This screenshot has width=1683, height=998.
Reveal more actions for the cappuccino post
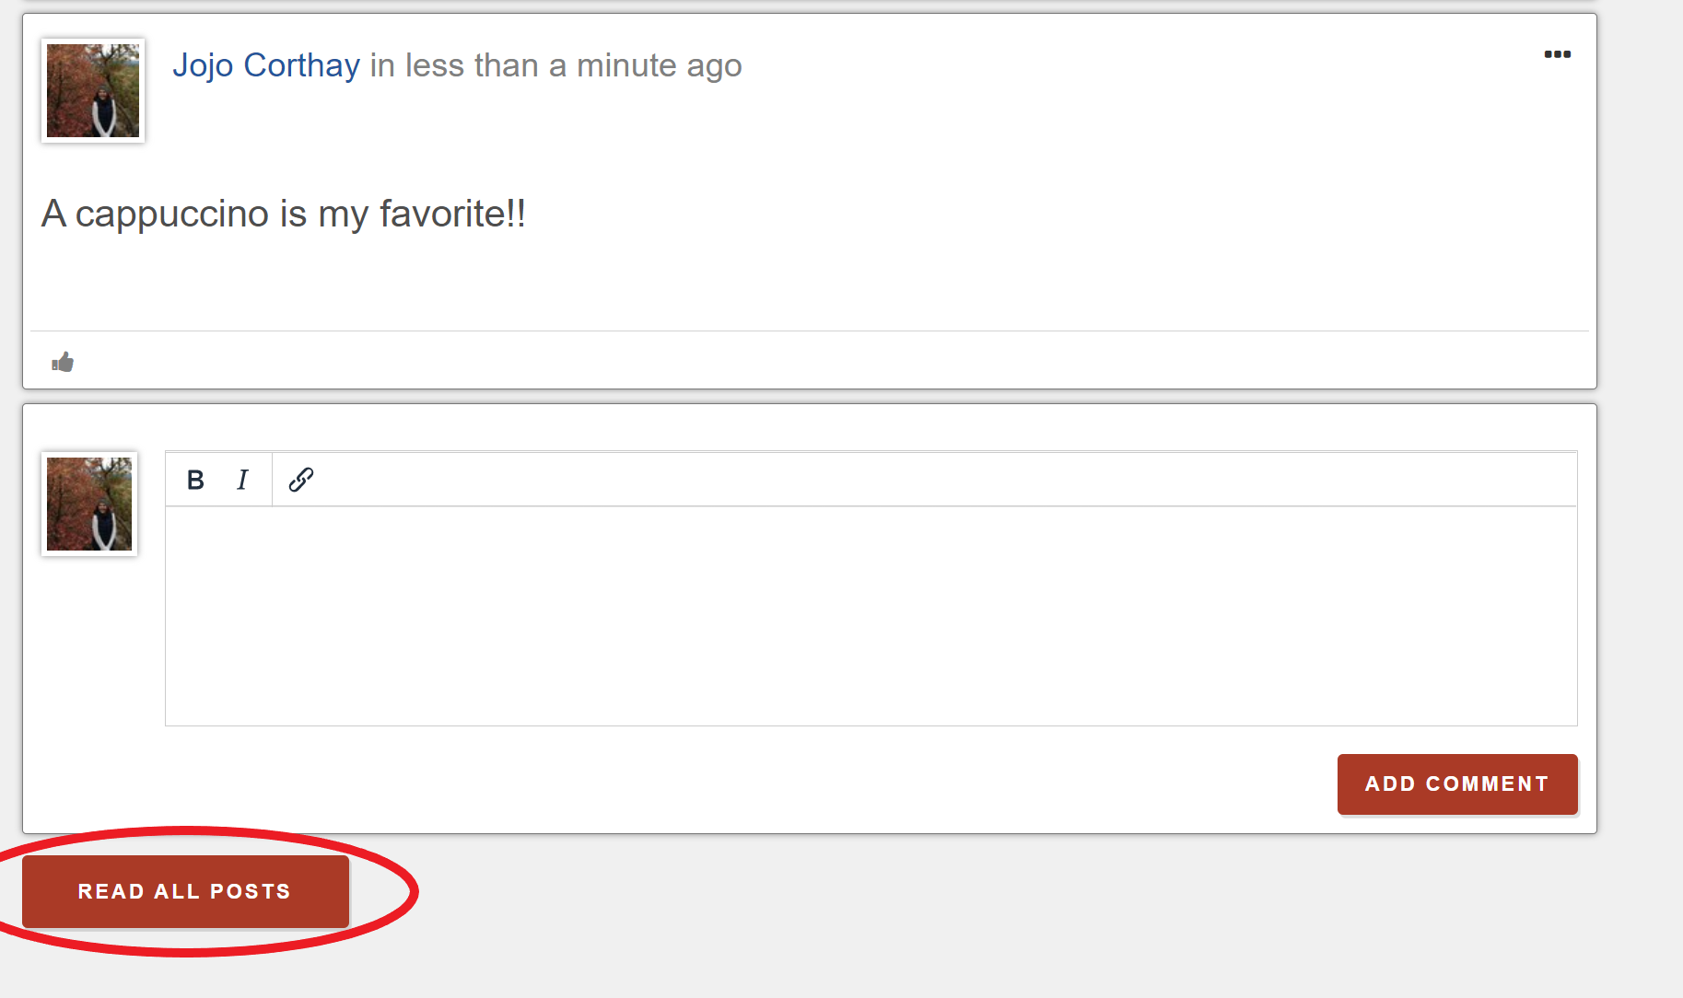point(1559,54)
